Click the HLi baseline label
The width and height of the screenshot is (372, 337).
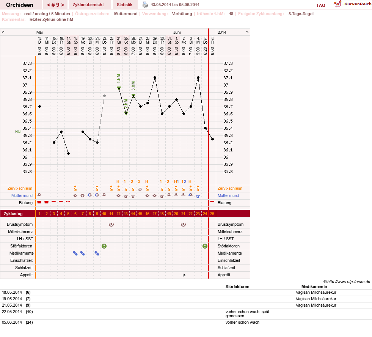18,132
